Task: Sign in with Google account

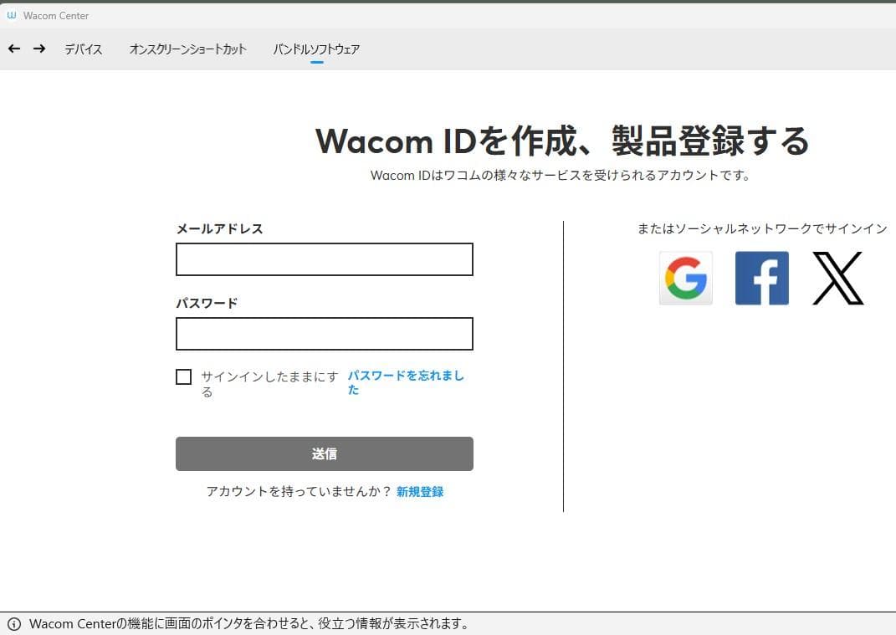Action: tap(685, 278)
